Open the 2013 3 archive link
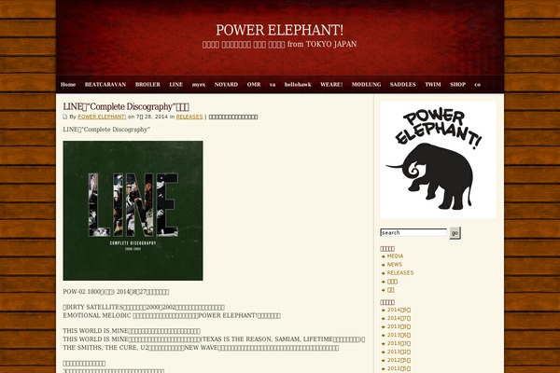Viewport: 560px width, 373px height. (x=399, y=343)
